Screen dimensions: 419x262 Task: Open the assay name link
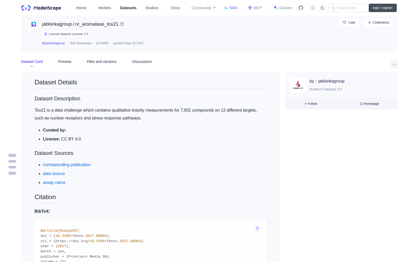pos(54,182)
